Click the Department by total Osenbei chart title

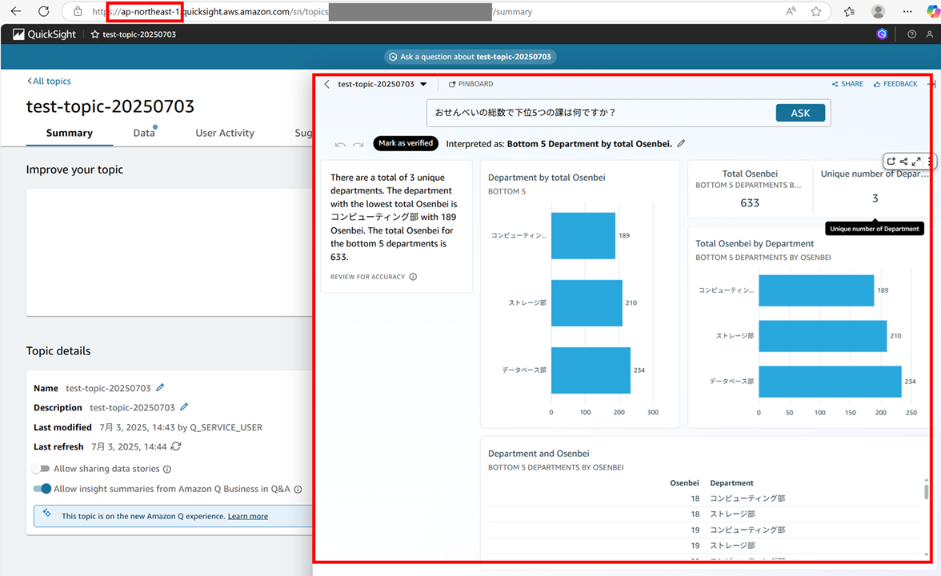click(x=547, y=178)
